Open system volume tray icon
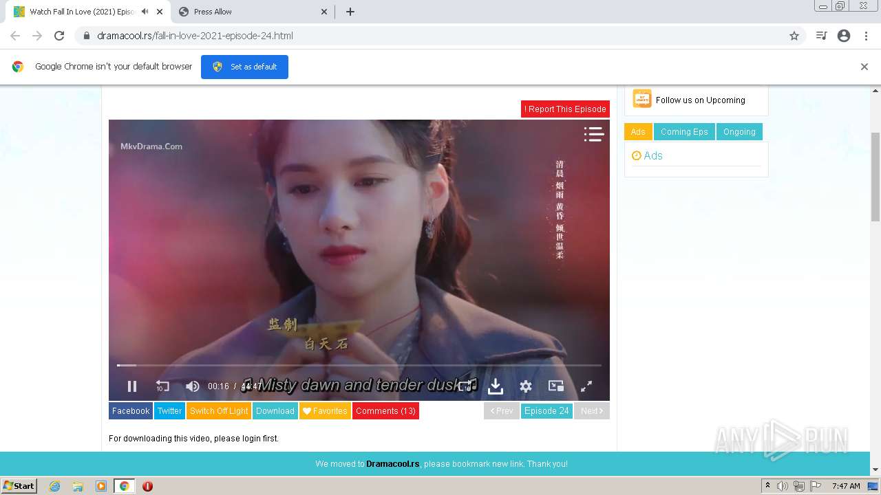This screenshot has height=495, width=881. (x=783, y=486)
